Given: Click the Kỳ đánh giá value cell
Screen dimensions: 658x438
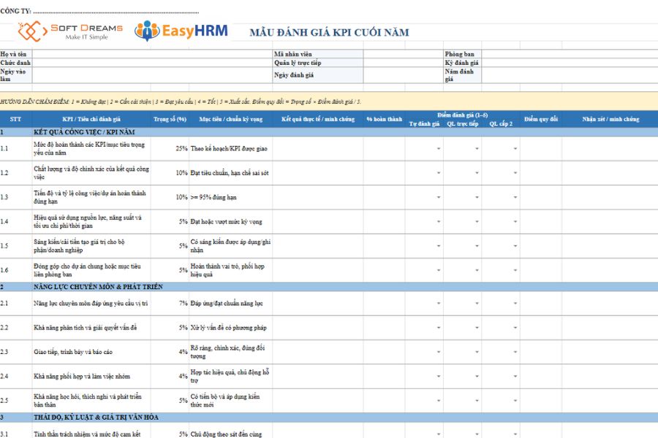Looking at the screenshot, I should click(570, 63).
